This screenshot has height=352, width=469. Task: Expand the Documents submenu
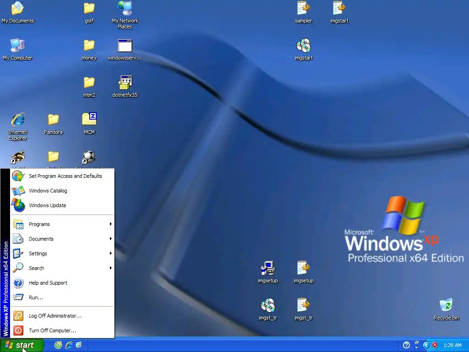pyautogui.click(x=62, y=239)
